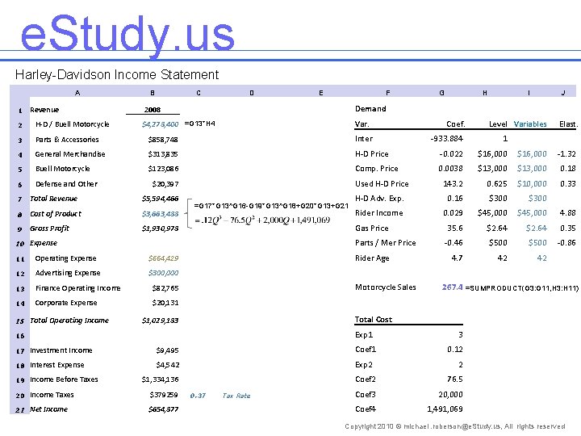Click the copyright email michael.roberson@eStudy.us
The image size is (581, 436).
point(452,426)
